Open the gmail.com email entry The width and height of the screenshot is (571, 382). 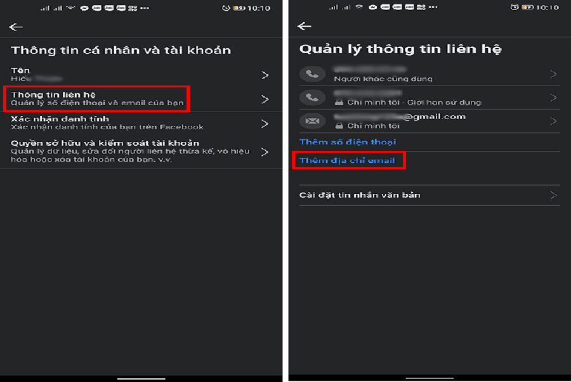click(430, 121)
